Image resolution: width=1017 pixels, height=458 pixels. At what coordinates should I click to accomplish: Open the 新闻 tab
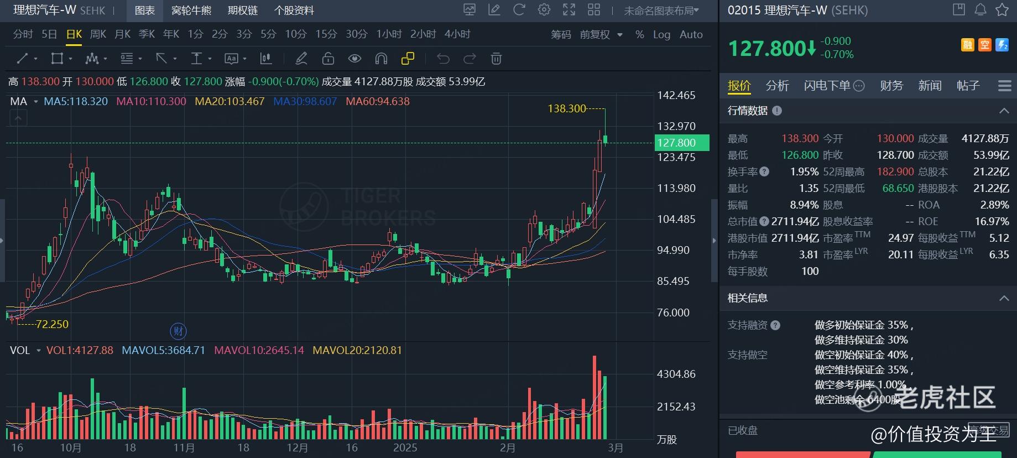pos(930,86)
